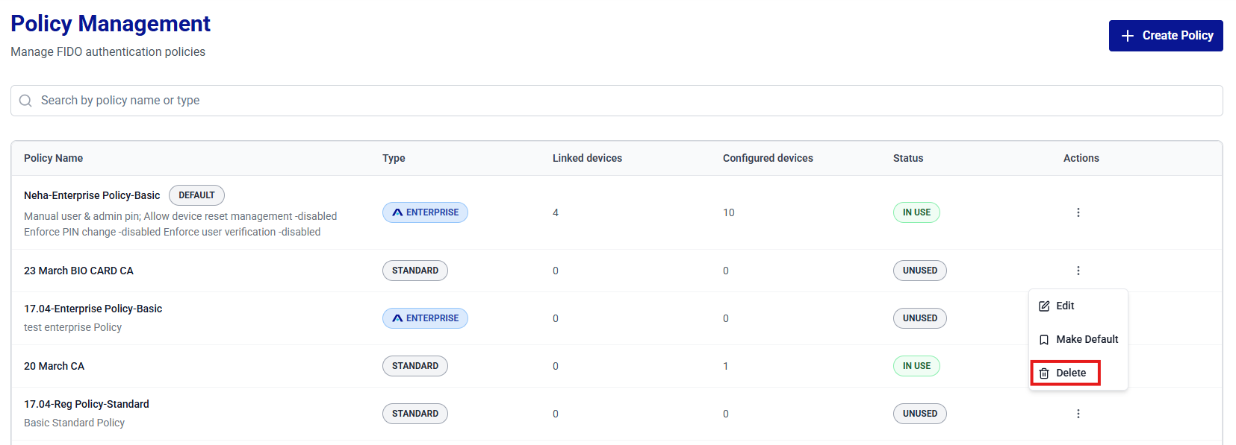Click the trash can icon for Delete

point(1044,373)
